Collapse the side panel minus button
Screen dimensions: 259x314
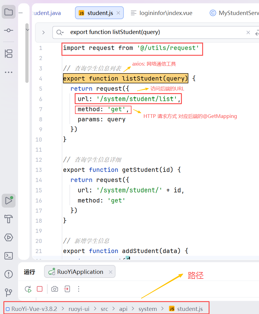pos(21,13)
